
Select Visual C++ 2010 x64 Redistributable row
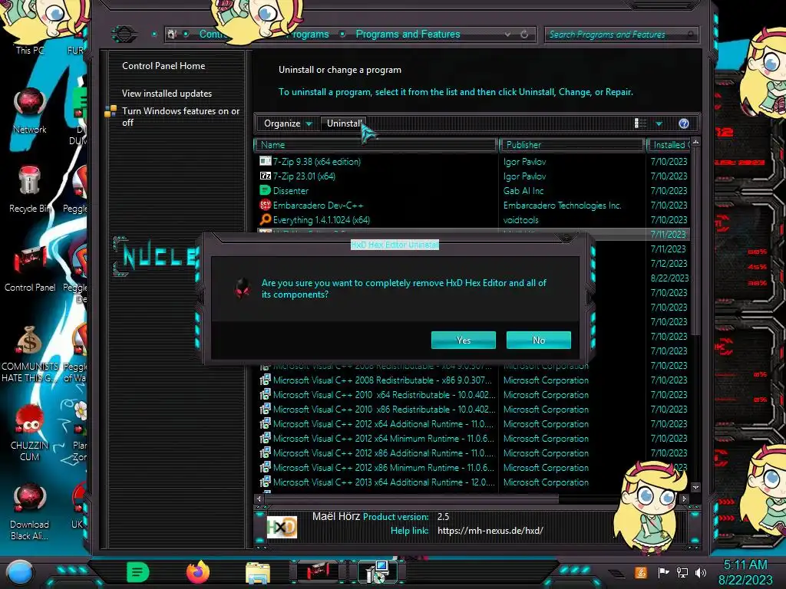tap(474, 395)
